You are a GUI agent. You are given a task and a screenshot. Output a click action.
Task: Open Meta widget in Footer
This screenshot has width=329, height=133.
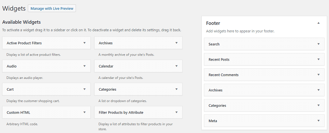(x=264, y=121)
